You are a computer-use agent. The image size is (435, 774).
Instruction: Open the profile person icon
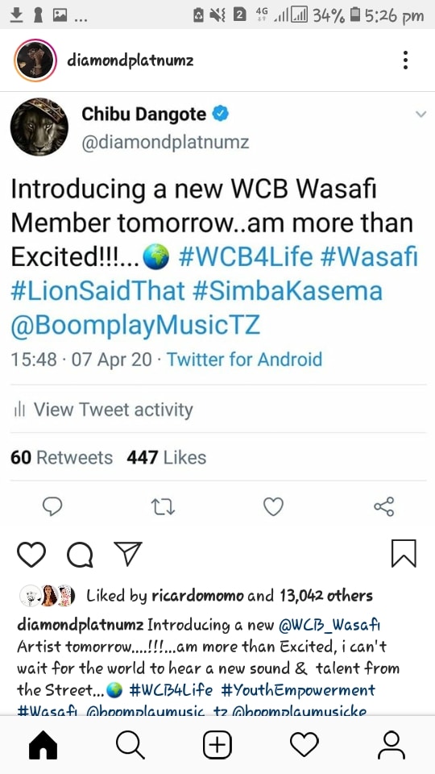tap(391, 745)
